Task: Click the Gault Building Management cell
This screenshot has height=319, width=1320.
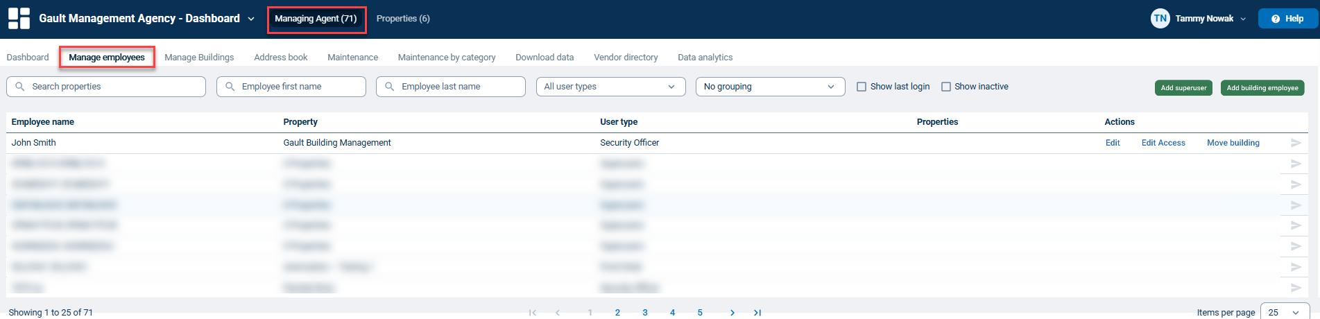Action: click(337, 143)
